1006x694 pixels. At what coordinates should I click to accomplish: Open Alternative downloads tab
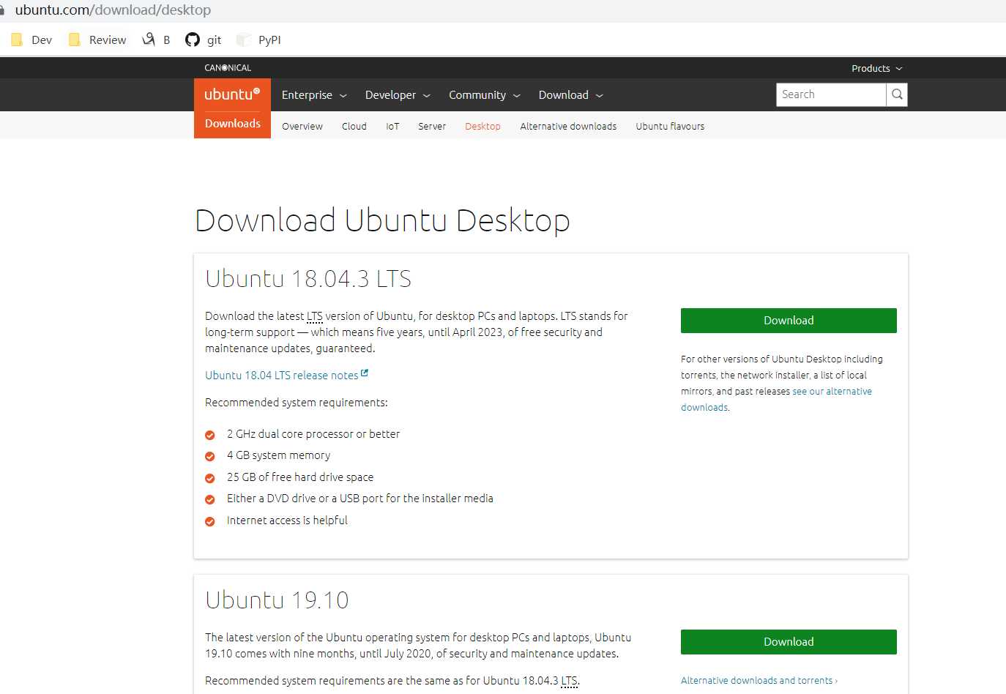[568, 126]
